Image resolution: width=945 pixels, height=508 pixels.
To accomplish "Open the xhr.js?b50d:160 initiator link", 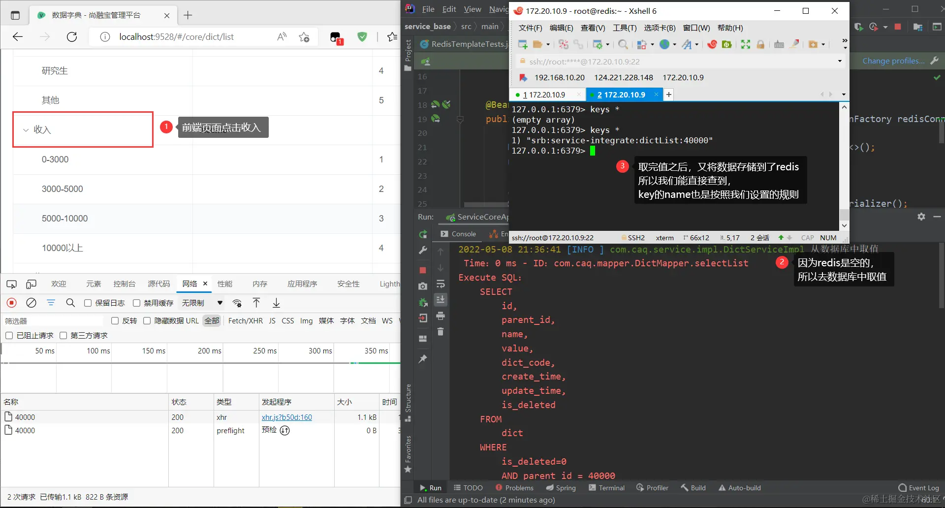I will (287, 417).
